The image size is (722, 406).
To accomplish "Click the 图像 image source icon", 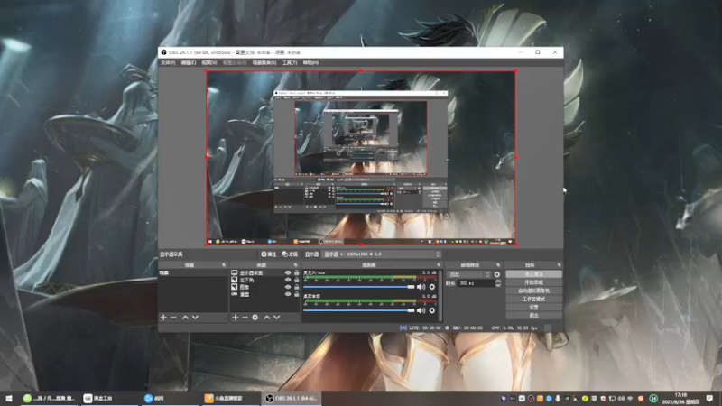I will (235, 287).
